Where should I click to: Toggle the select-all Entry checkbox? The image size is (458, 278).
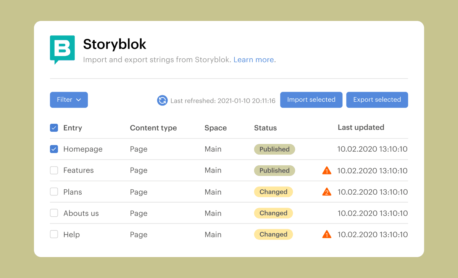[x=54, y=128]
